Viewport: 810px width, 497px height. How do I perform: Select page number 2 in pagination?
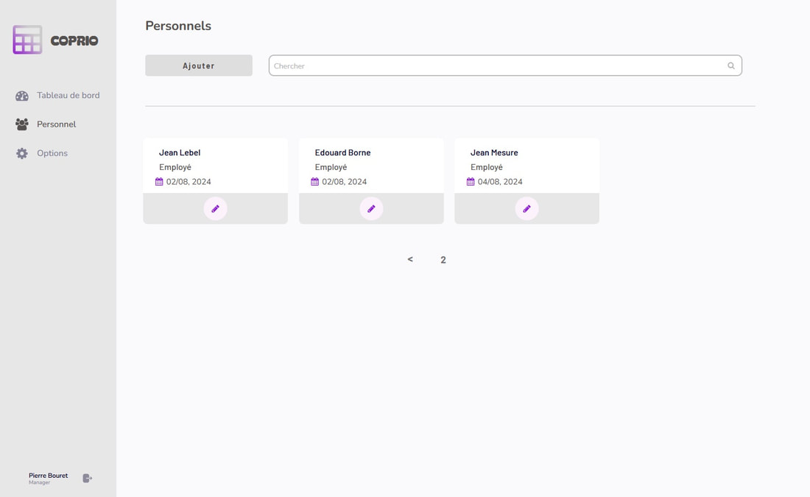(443, 260)
